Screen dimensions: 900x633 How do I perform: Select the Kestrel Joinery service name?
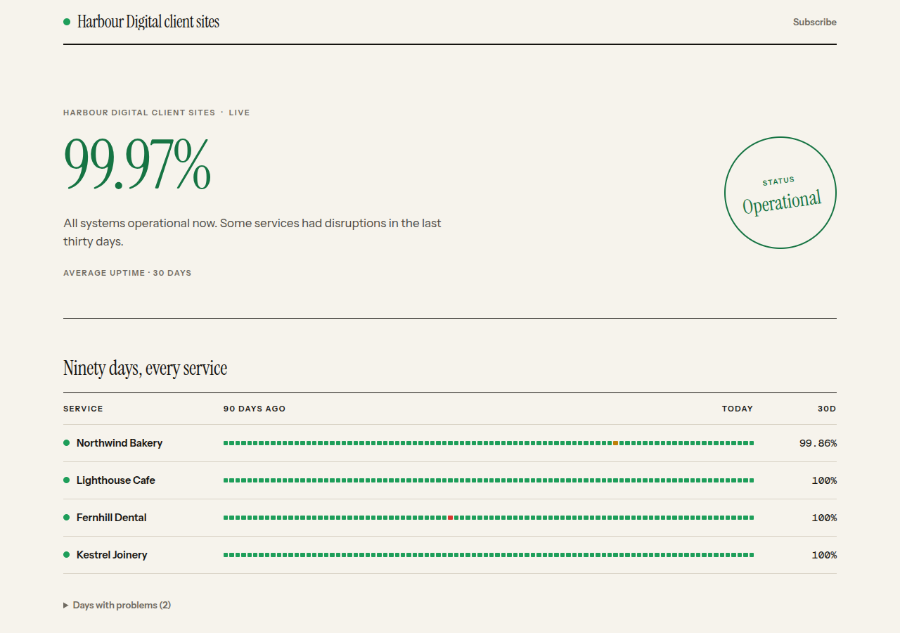pyautogui.click(x=112, y=555)
